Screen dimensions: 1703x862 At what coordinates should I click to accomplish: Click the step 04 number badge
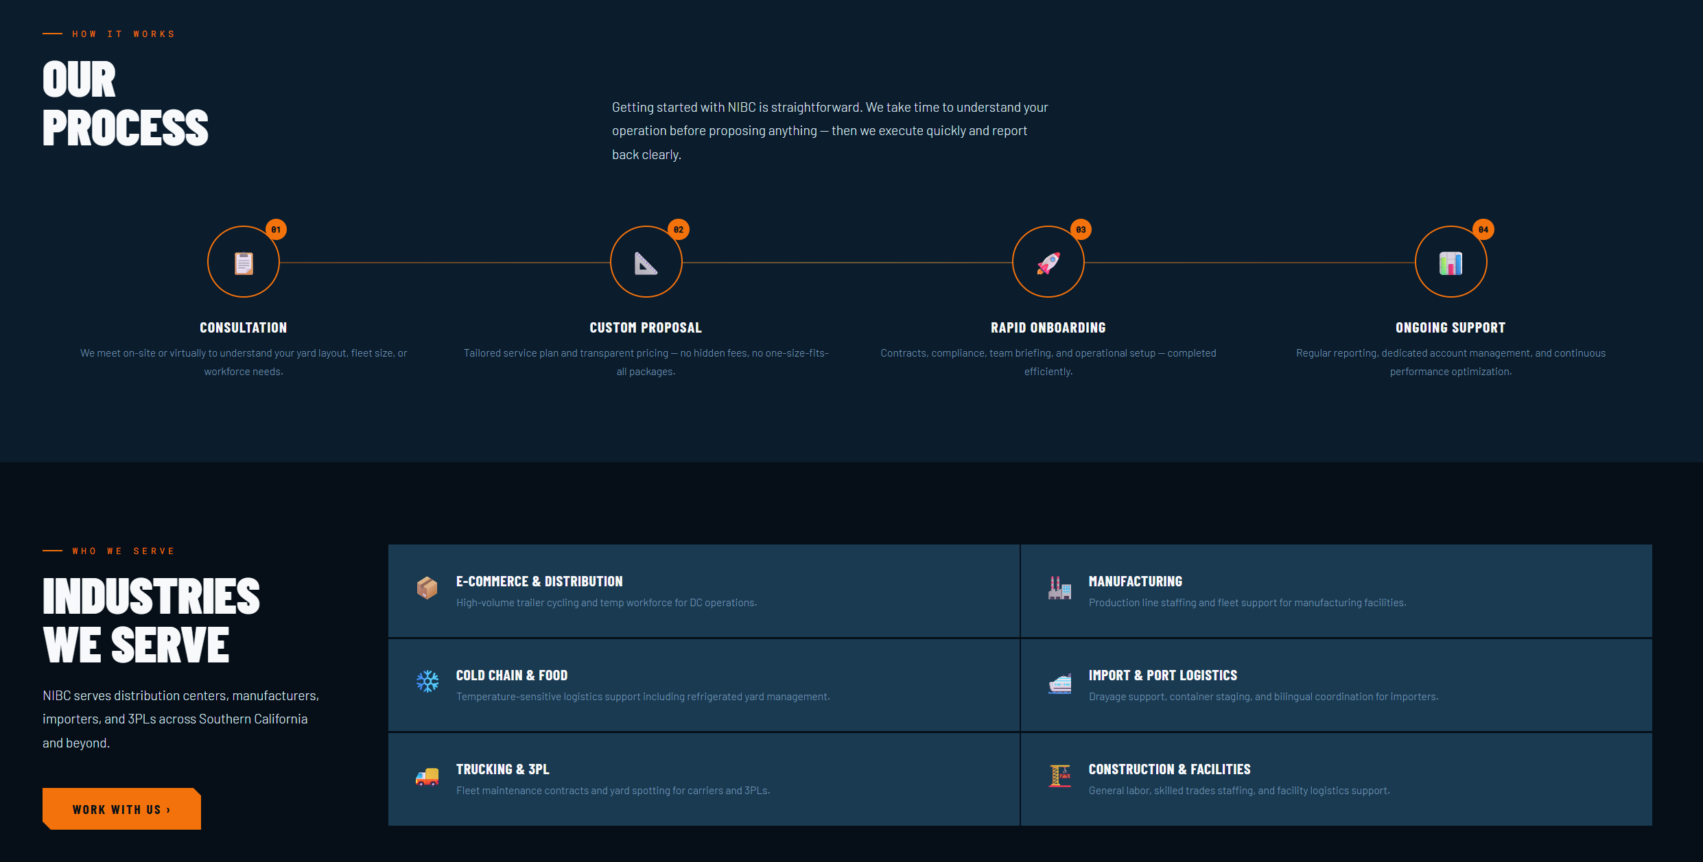[x=1483, y=230]
